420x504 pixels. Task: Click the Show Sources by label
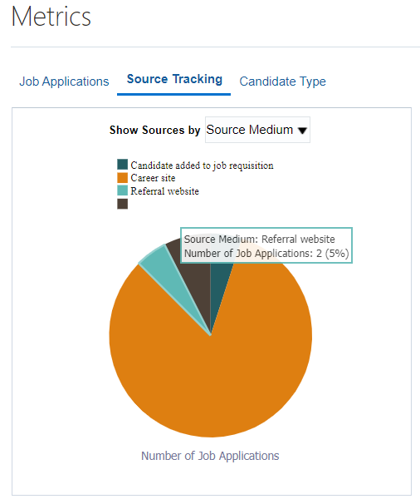click(154, 130)
